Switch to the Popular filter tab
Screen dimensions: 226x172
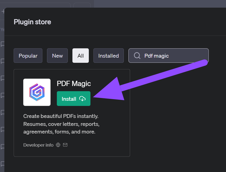coord(28,56)
